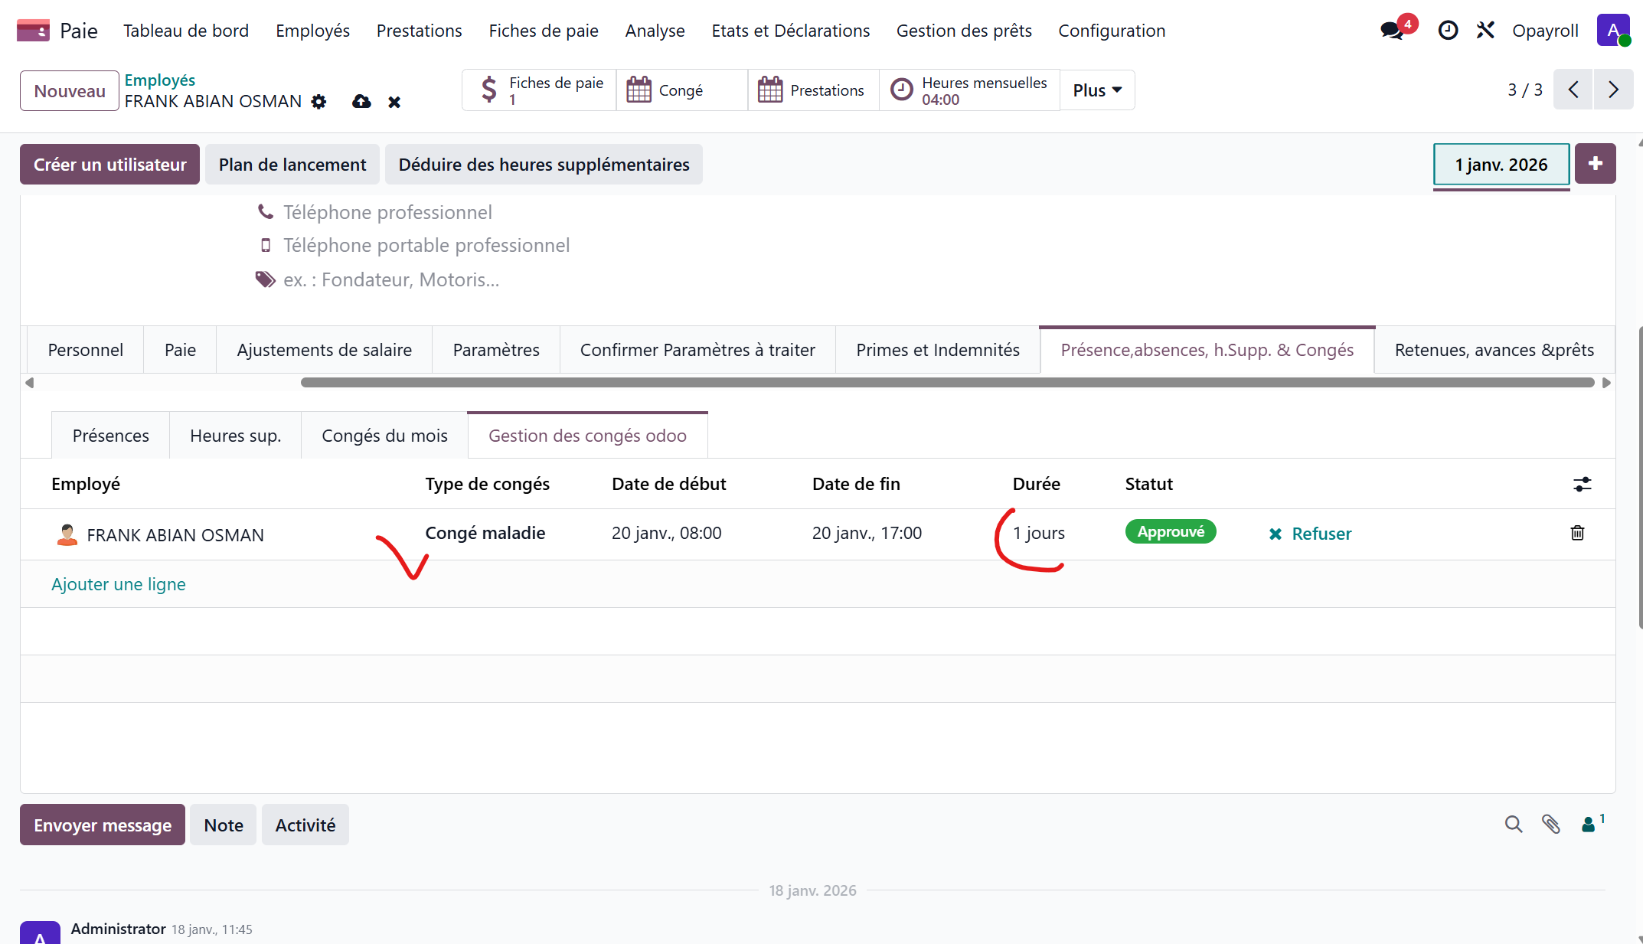
Task: Click the activities clock icon
Action: [1447, 31]
